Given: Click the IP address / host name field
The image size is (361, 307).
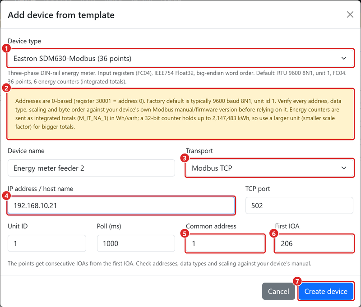Looking at the screenshot, I should [121, 205].
